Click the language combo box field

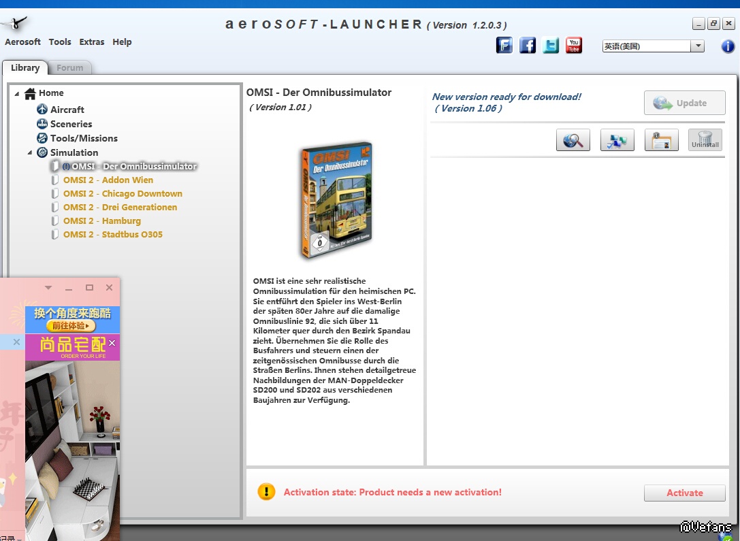click(653, 46)
